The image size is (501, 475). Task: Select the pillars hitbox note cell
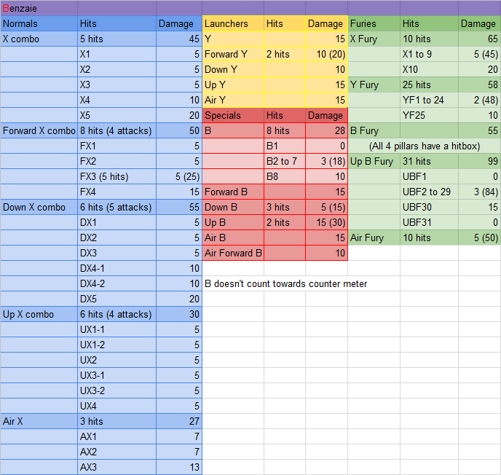(424, 146)
